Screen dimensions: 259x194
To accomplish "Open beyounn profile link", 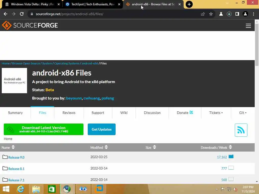I will pos(74,98).
